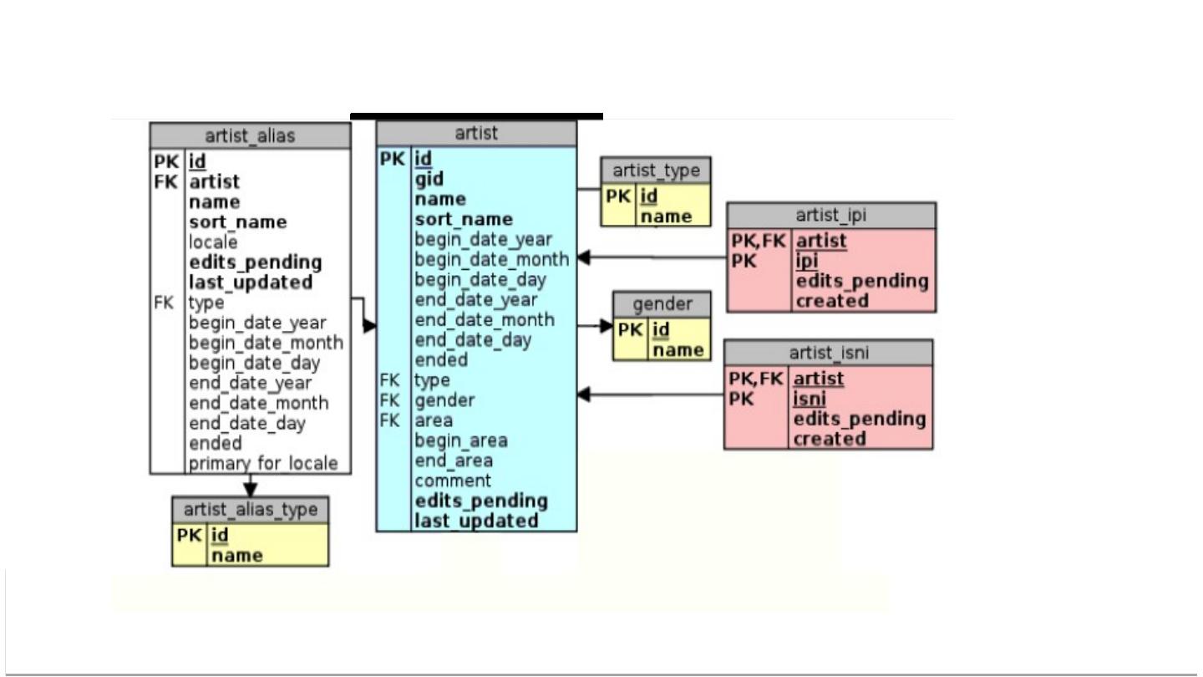Click the gender table header

pyautogui.click(x=662, y=304)
